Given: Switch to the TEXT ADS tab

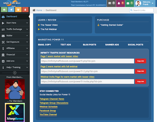Looking at the screenshot, I should 66,45.
